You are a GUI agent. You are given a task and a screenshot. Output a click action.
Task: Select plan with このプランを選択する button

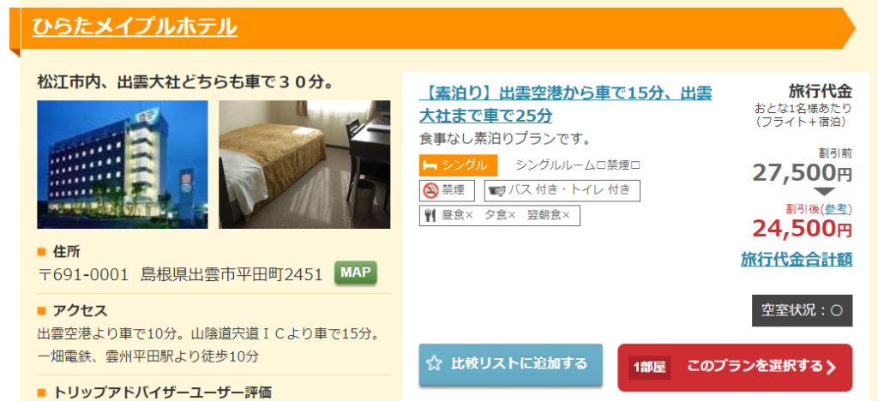point(735,367)
